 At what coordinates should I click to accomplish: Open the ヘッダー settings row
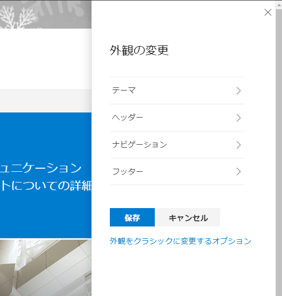coord(177,118)
